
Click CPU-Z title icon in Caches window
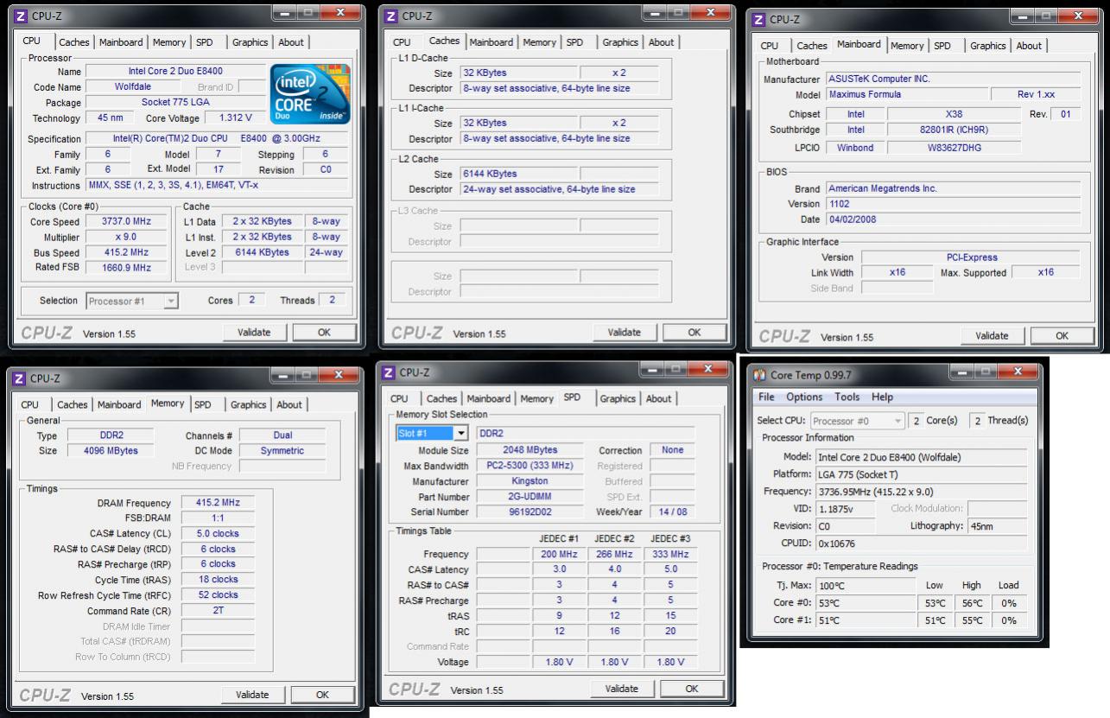point(390,16)
